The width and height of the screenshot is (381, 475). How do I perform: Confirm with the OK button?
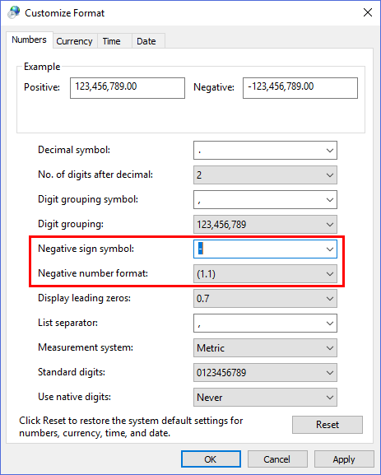(x=211, y=459)
